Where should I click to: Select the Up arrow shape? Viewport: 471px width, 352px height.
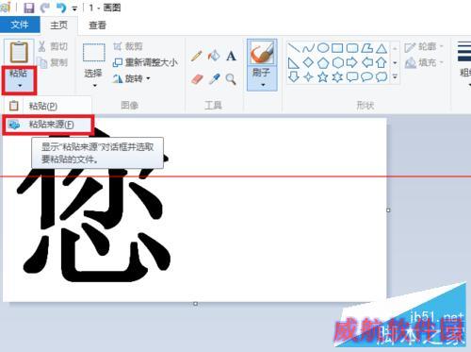(x=382, y=62)
